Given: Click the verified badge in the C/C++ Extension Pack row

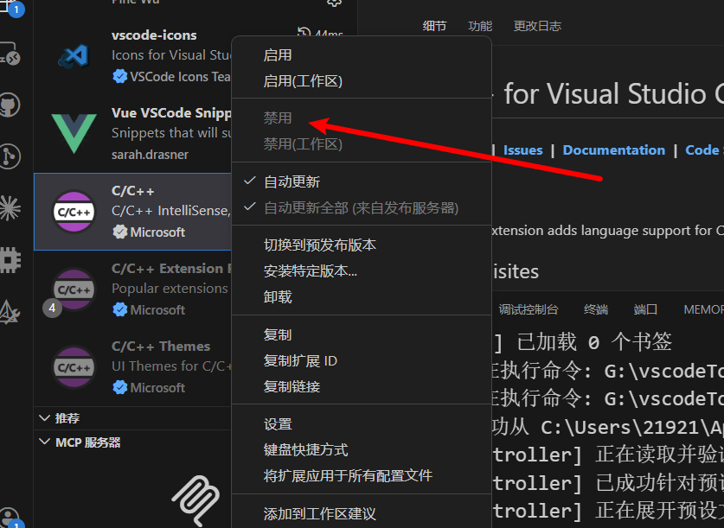Looking at the screenshot, I should pyautogui.click(x=119, y=310).
